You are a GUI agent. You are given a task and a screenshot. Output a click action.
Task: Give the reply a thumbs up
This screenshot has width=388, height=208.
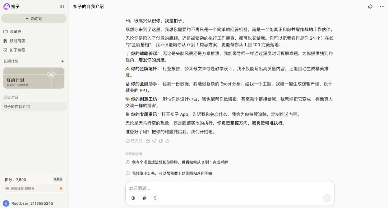coord(148,141)
